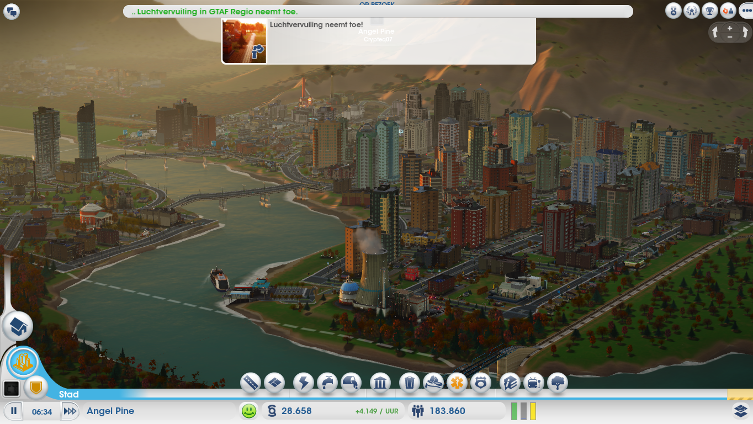This screenshot has height=424, width=753.
Task: Click the yellow striped corner of blue bar
Action: point(740,394)
